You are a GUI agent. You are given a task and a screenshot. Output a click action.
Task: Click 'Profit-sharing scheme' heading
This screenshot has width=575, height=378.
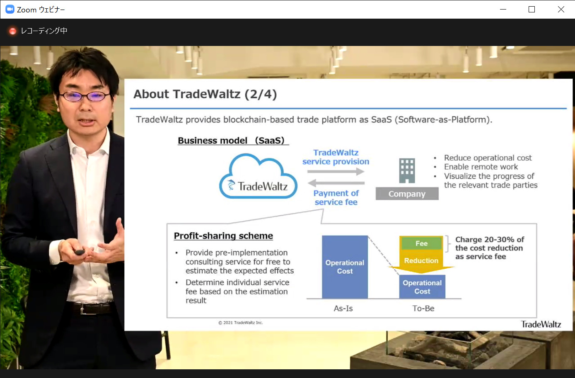[x=223, y=236]
